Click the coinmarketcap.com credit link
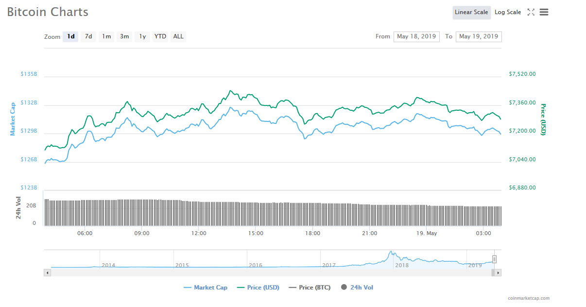The width and height of the screenshot is (586, 307). [529, 298]
